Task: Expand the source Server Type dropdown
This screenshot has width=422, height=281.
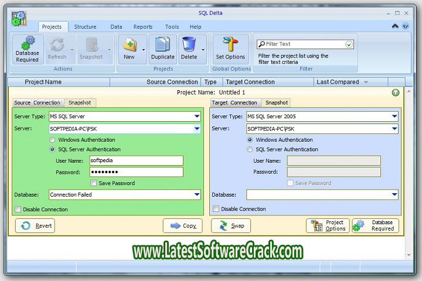Action: (197, 116)
